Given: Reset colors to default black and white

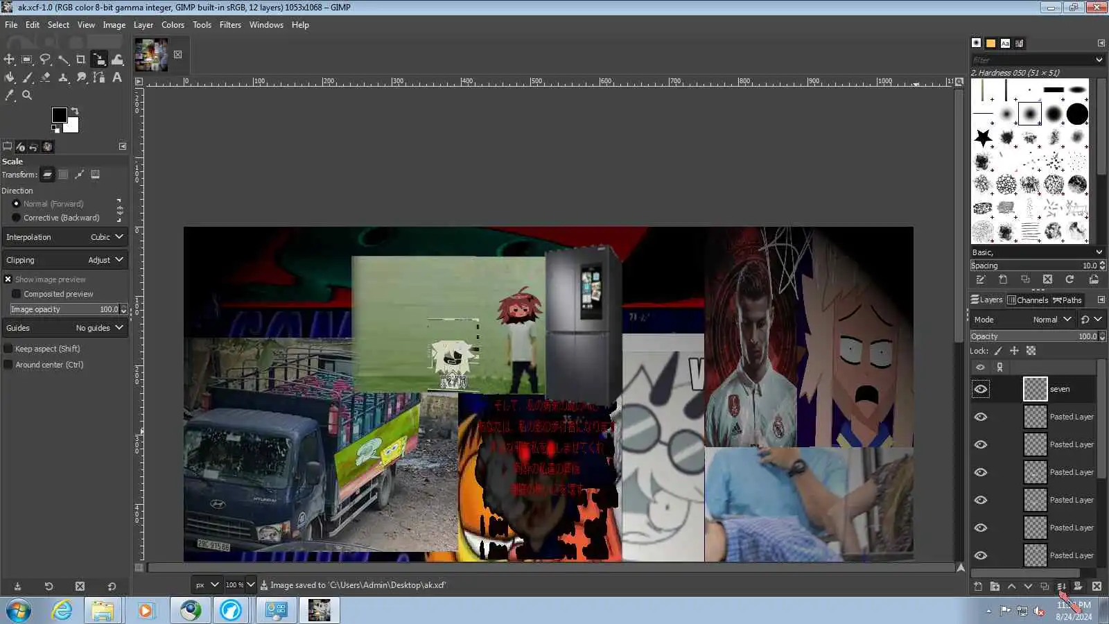Looking at the screenshot, I should (x=55, y=128).
